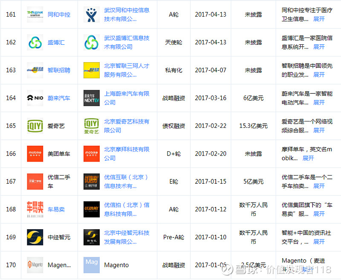This screenshot has height=280, width=341.
Task: Expand the 车易卖 description with 展开
Action: point(319,214)
